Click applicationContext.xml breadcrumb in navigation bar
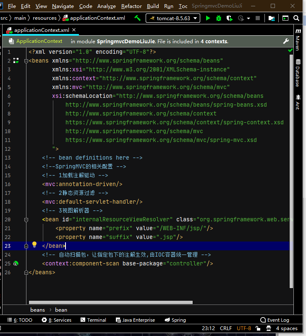The width and height of the screenshot is (306, 336). 94,18
